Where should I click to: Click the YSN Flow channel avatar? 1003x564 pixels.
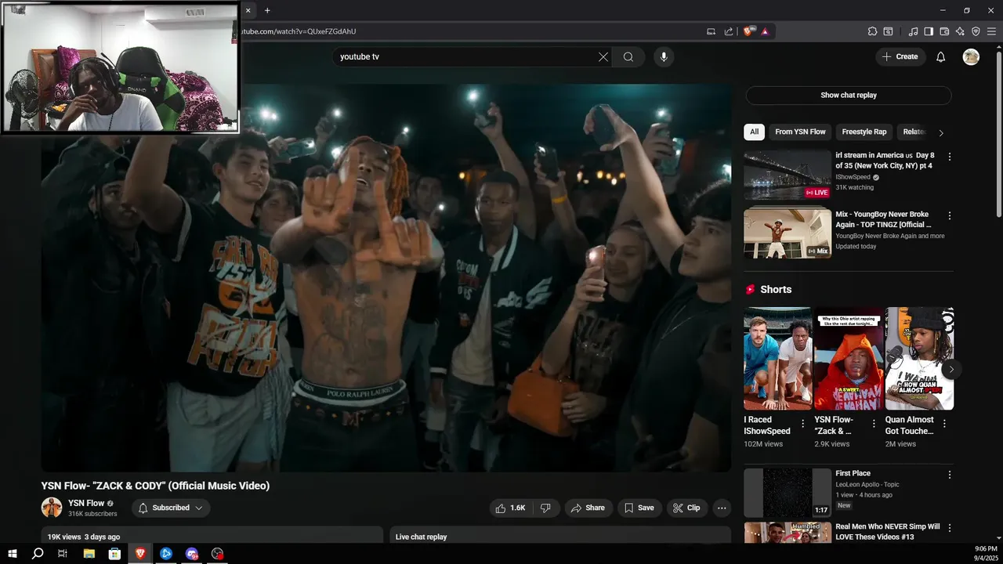coord(52,508)
